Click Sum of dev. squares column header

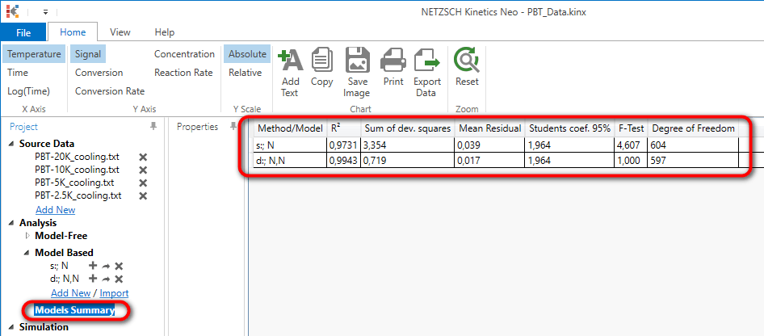(x=407, y=128)
